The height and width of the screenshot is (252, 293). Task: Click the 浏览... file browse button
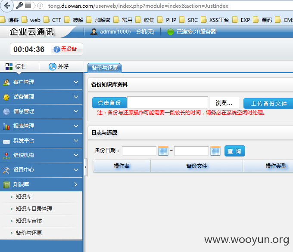(x=224, y=103)
